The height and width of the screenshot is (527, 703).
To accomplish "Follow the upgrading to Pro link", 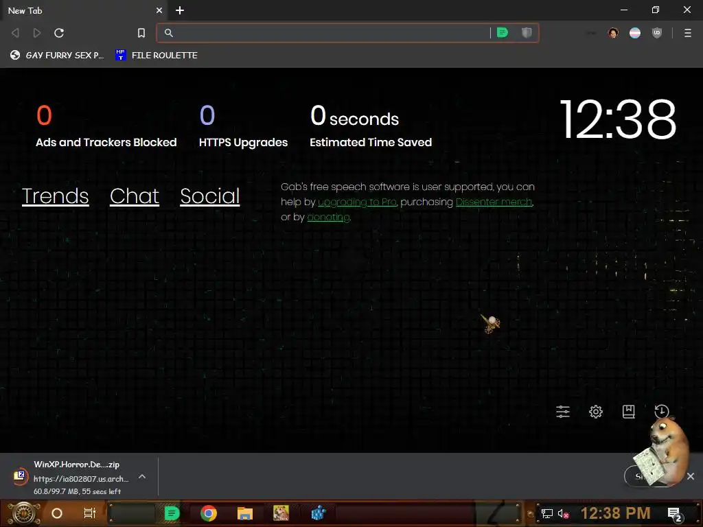I will tap(357, 202).
